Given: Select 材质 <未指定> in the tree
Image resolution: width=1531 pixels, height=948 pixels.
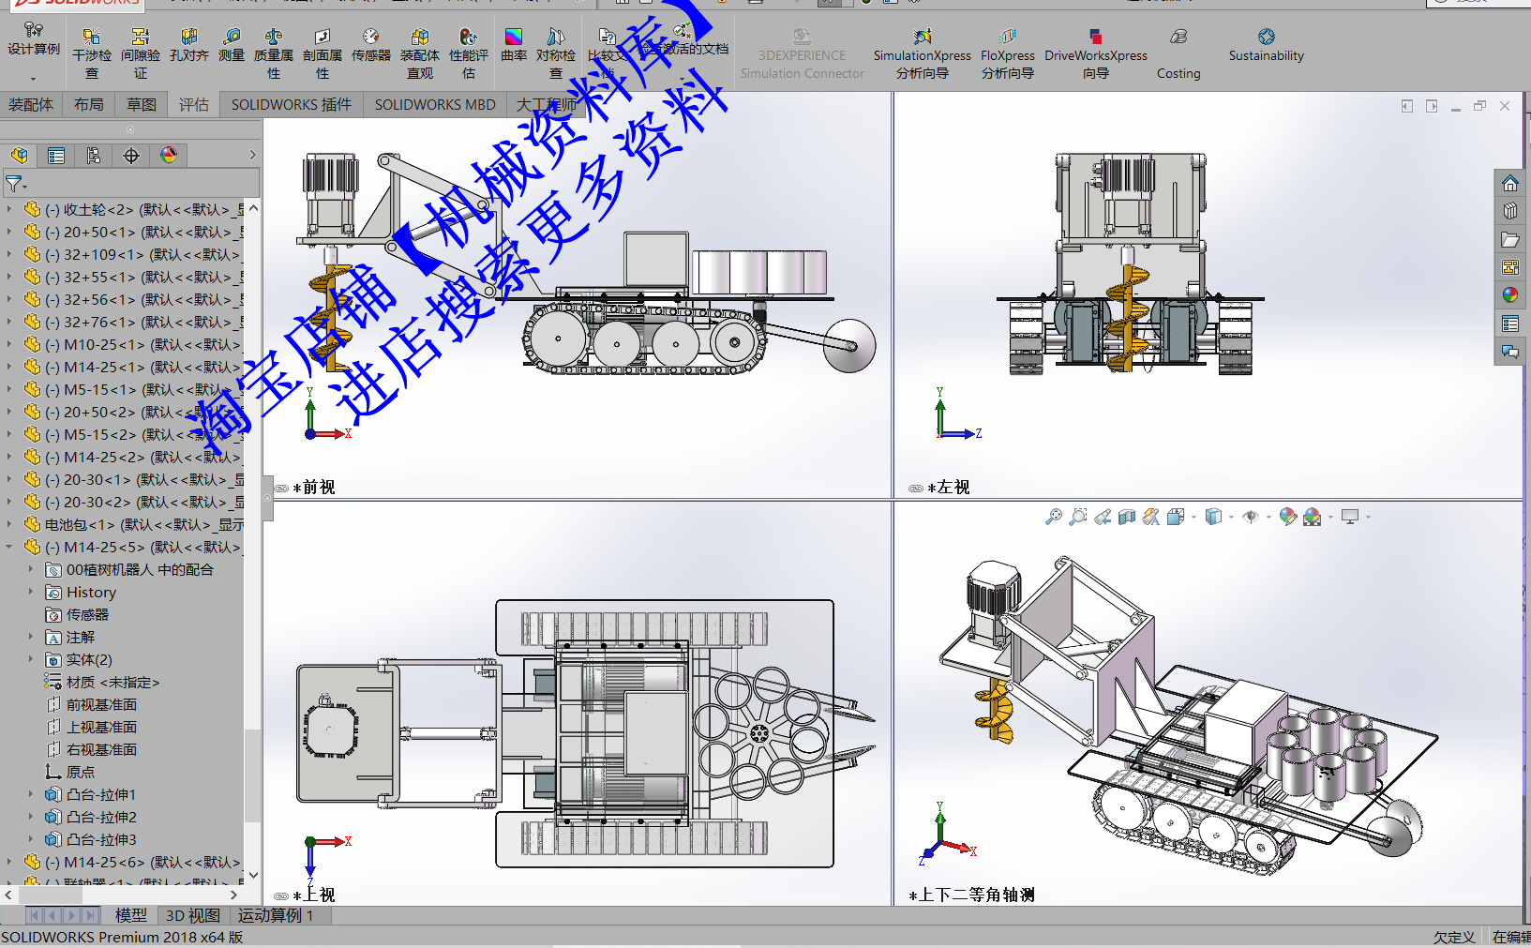Looking at the screenshot, I should pyautogui.click(x=113, y=683).
